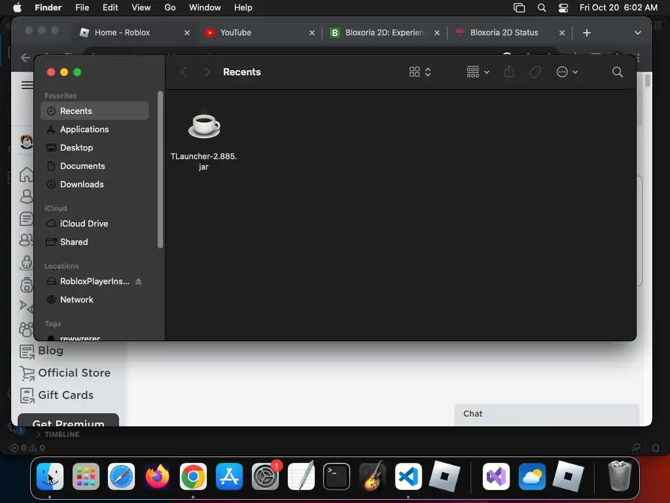The width and height of the screenshot is (670, 503).
Task: Open the Weather app from the Dock
Action: coord(532,476)
